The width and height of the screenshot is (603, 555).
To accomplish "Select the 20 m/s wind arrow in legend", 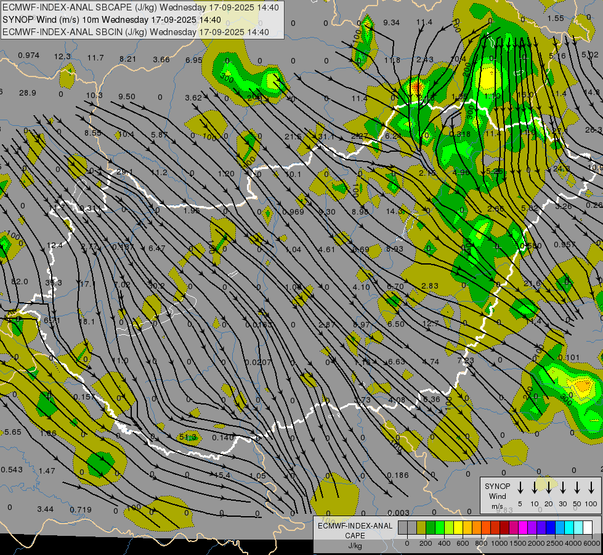I will point(548,488).
